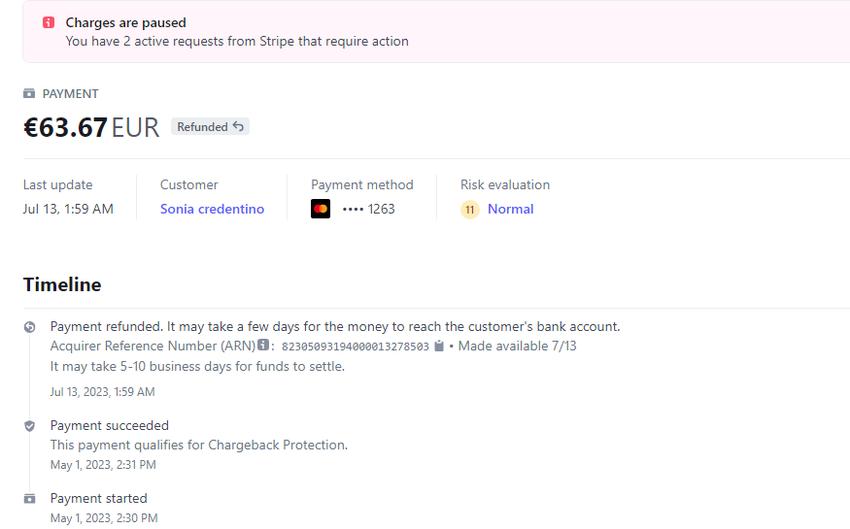Screen dimensions: 850x529
Task: Click the info icon next to Acquirer Reference Number
Action: pyautogui.click(x=263, y=346)
